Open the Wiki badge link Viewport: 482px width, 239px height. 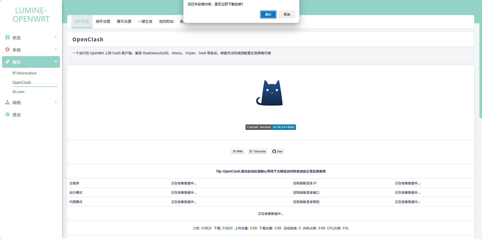tap(238, 151)
